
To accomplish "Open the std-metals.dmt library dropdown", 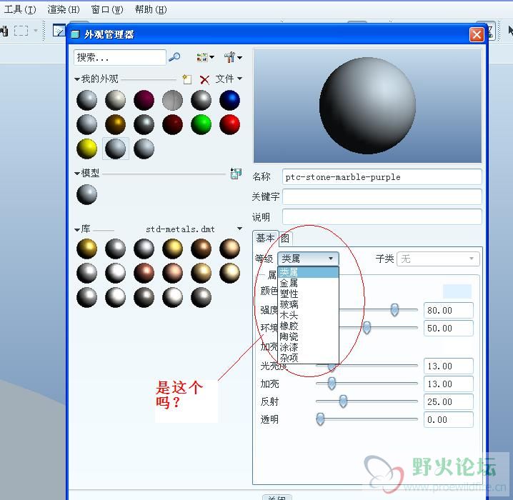I will pyautogui.click(x=240, y=229).
